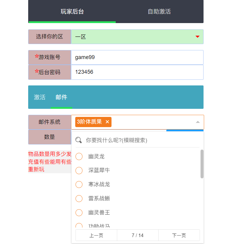Choose the 寒冰战龙 radio option
This screenshot has height=244, width=235.
click(x=79, y=184)
